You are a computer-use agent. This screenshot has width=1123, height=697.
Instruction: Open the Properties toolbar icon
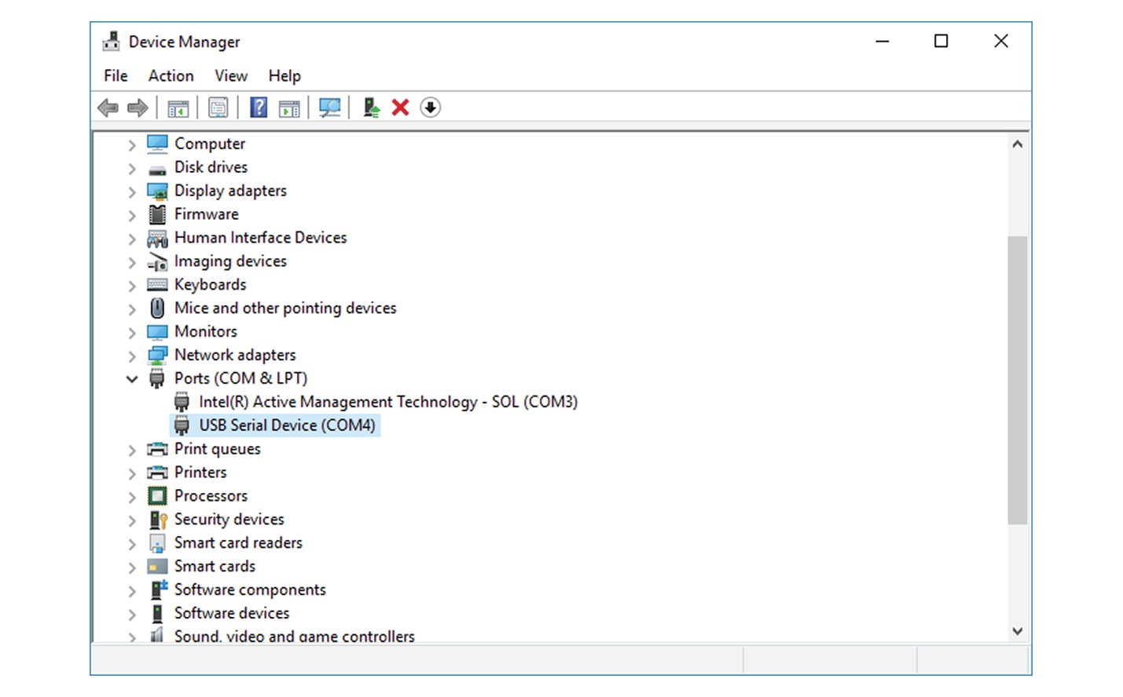coord(218,108)
